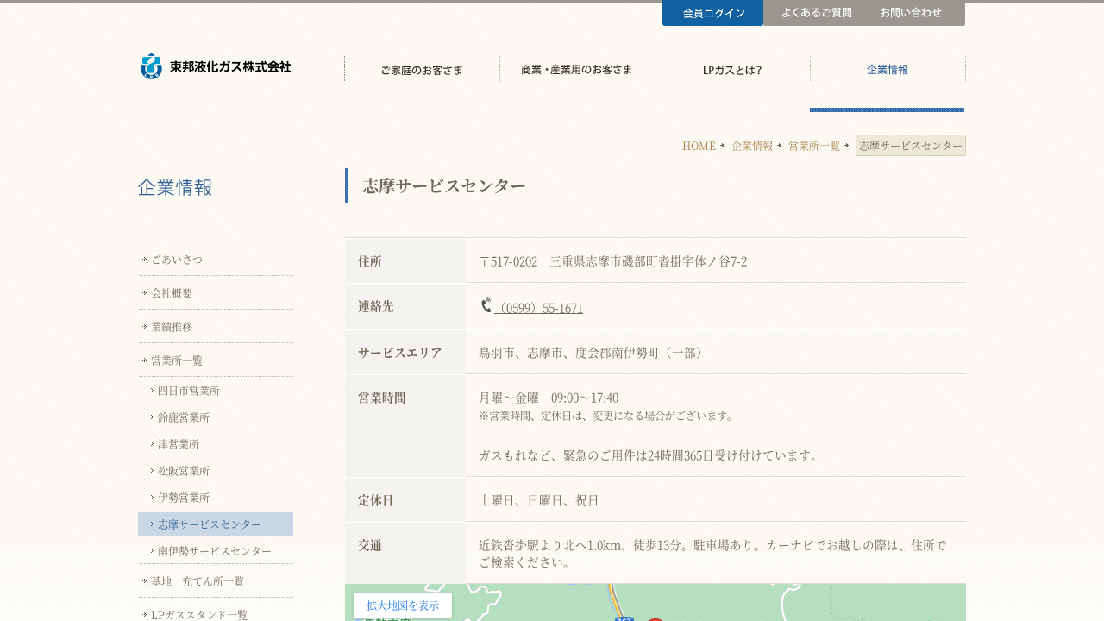Open よくあるご質問 FAQ page
Viewport: 1104px width, 621px height.
pyautogui.click(x=816, y=13)
